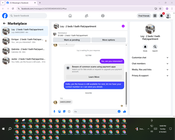Screen dimensions: 175x140
Task: Open the Groups icon in top navigation
Action: tap(103, 16)
